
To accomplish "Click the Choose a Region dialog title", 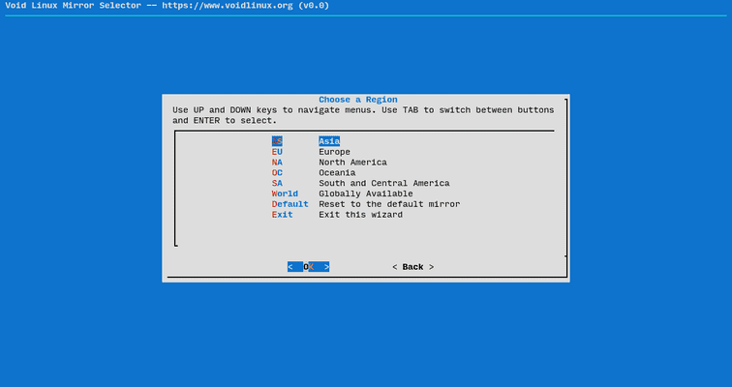I will coord(357,100).
